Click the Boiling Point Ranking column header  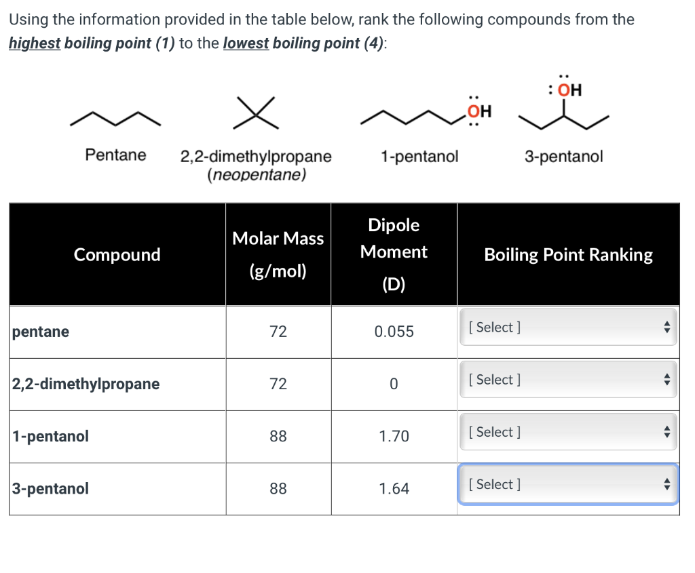coord(568,254)
